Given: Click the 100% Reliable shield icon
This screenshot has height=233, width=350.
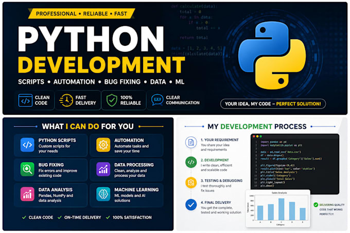Looking at the screenshot, I should pyautogui.click(x=112, y=100).
